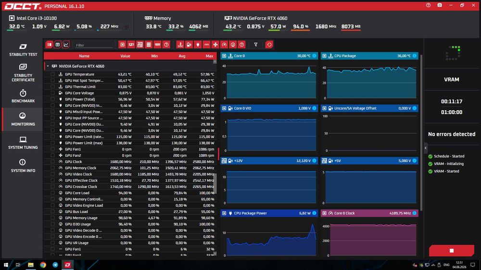Select the GPU Hot Spot Temper... row
481x270 pixels.
(130, 81)
